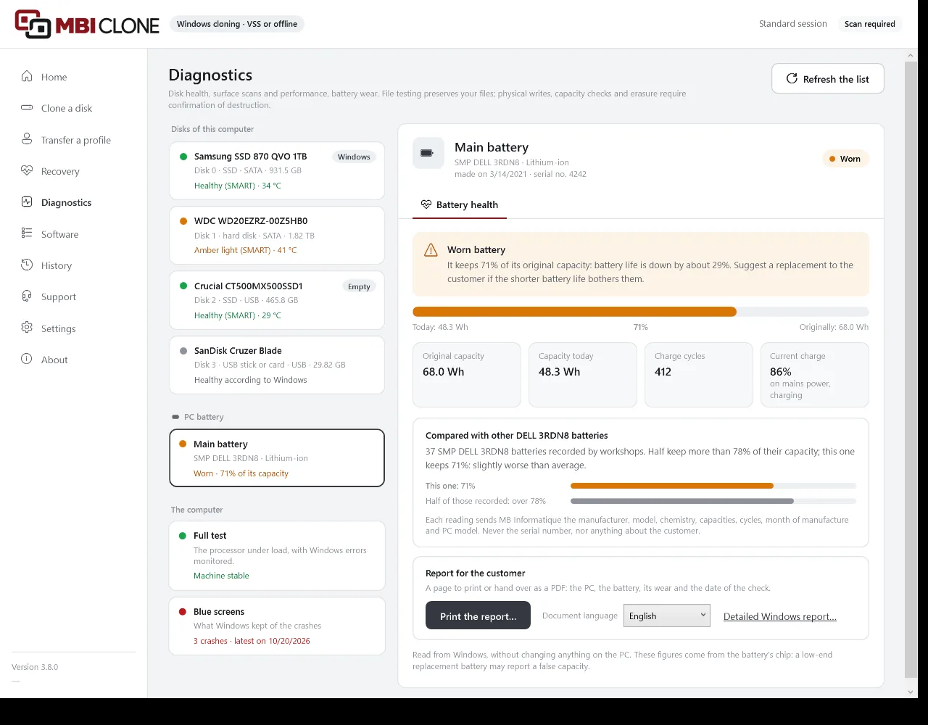Click the Recovery heart icon

point(27,171)
